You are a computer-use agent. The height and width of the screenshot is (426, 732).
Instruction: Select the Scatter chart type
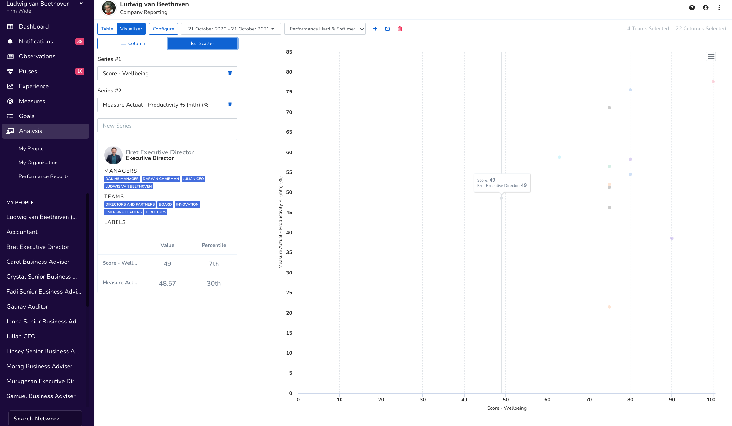click(x=202, y=43)
